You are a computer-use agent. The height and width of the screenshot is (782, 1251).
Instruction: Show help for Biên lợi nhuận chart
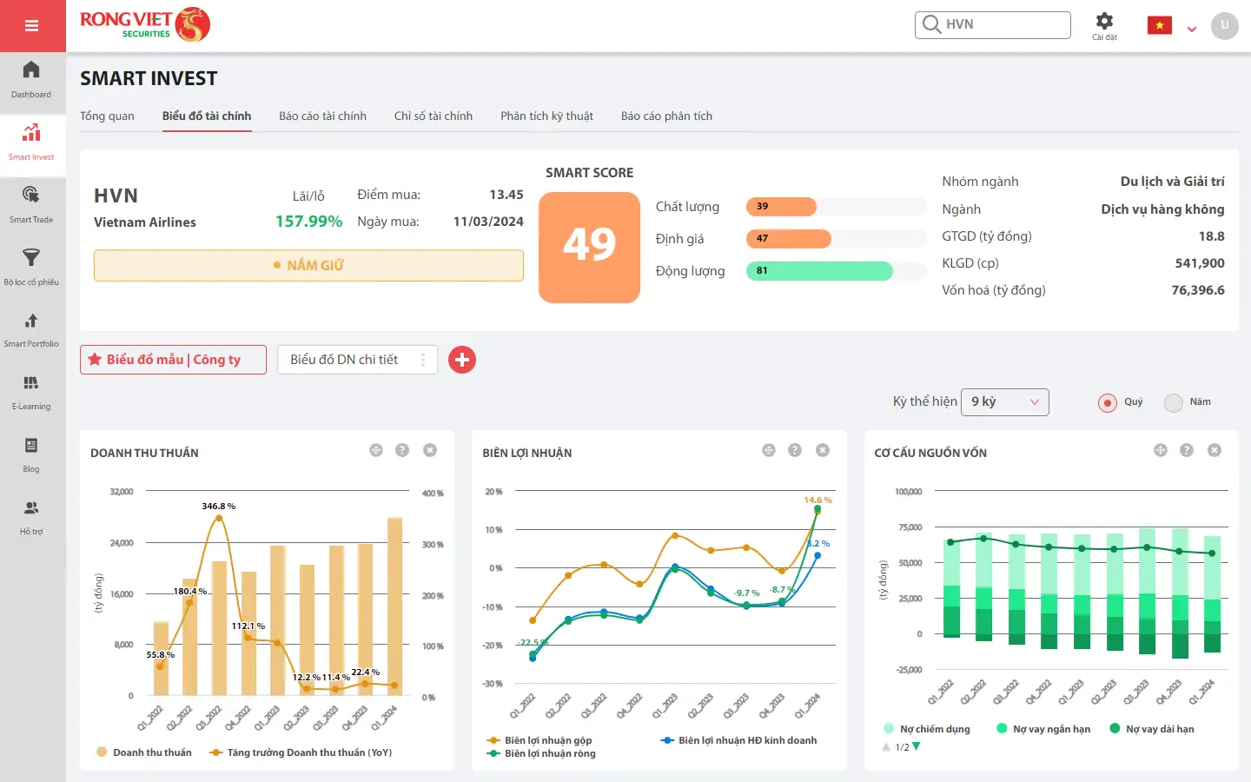click(795, 450)
